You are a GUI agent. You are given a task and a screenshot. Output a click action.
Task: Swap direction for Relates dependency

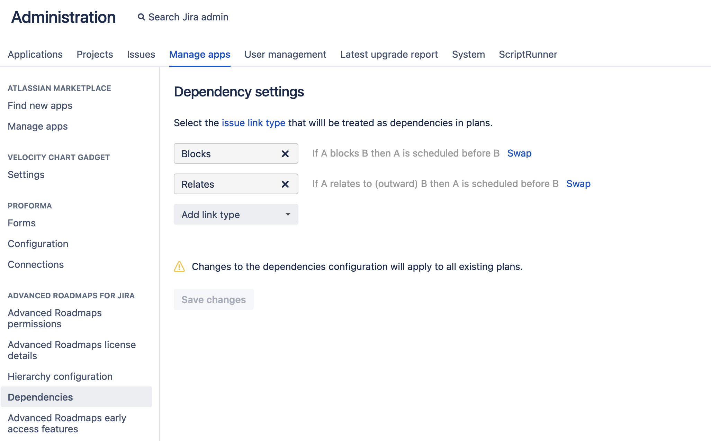pyautogui.click(x=578, y=184)
